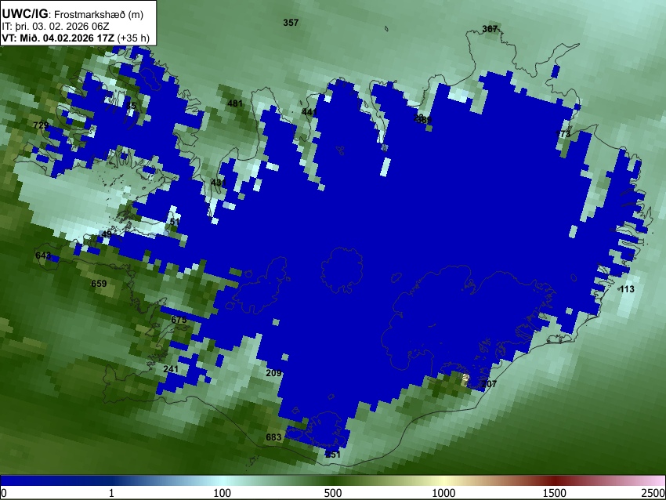Click the map value 675
666x500 pixels.
[x=179, y=320]
